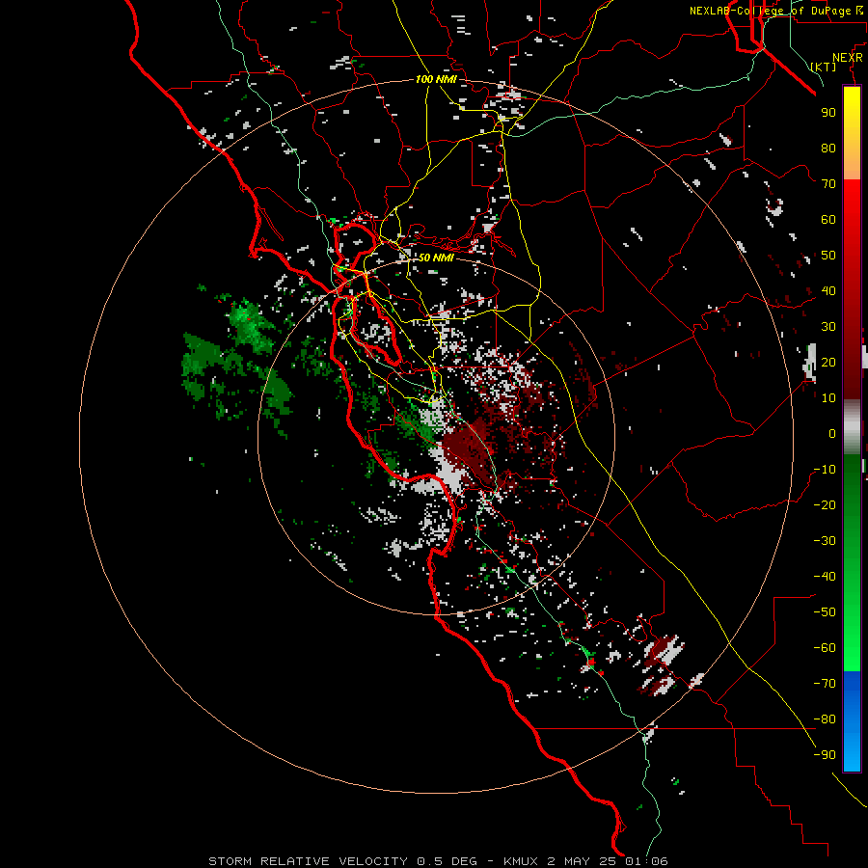Click the -60 scale label

pyautogui.click(x=825, y=648)
